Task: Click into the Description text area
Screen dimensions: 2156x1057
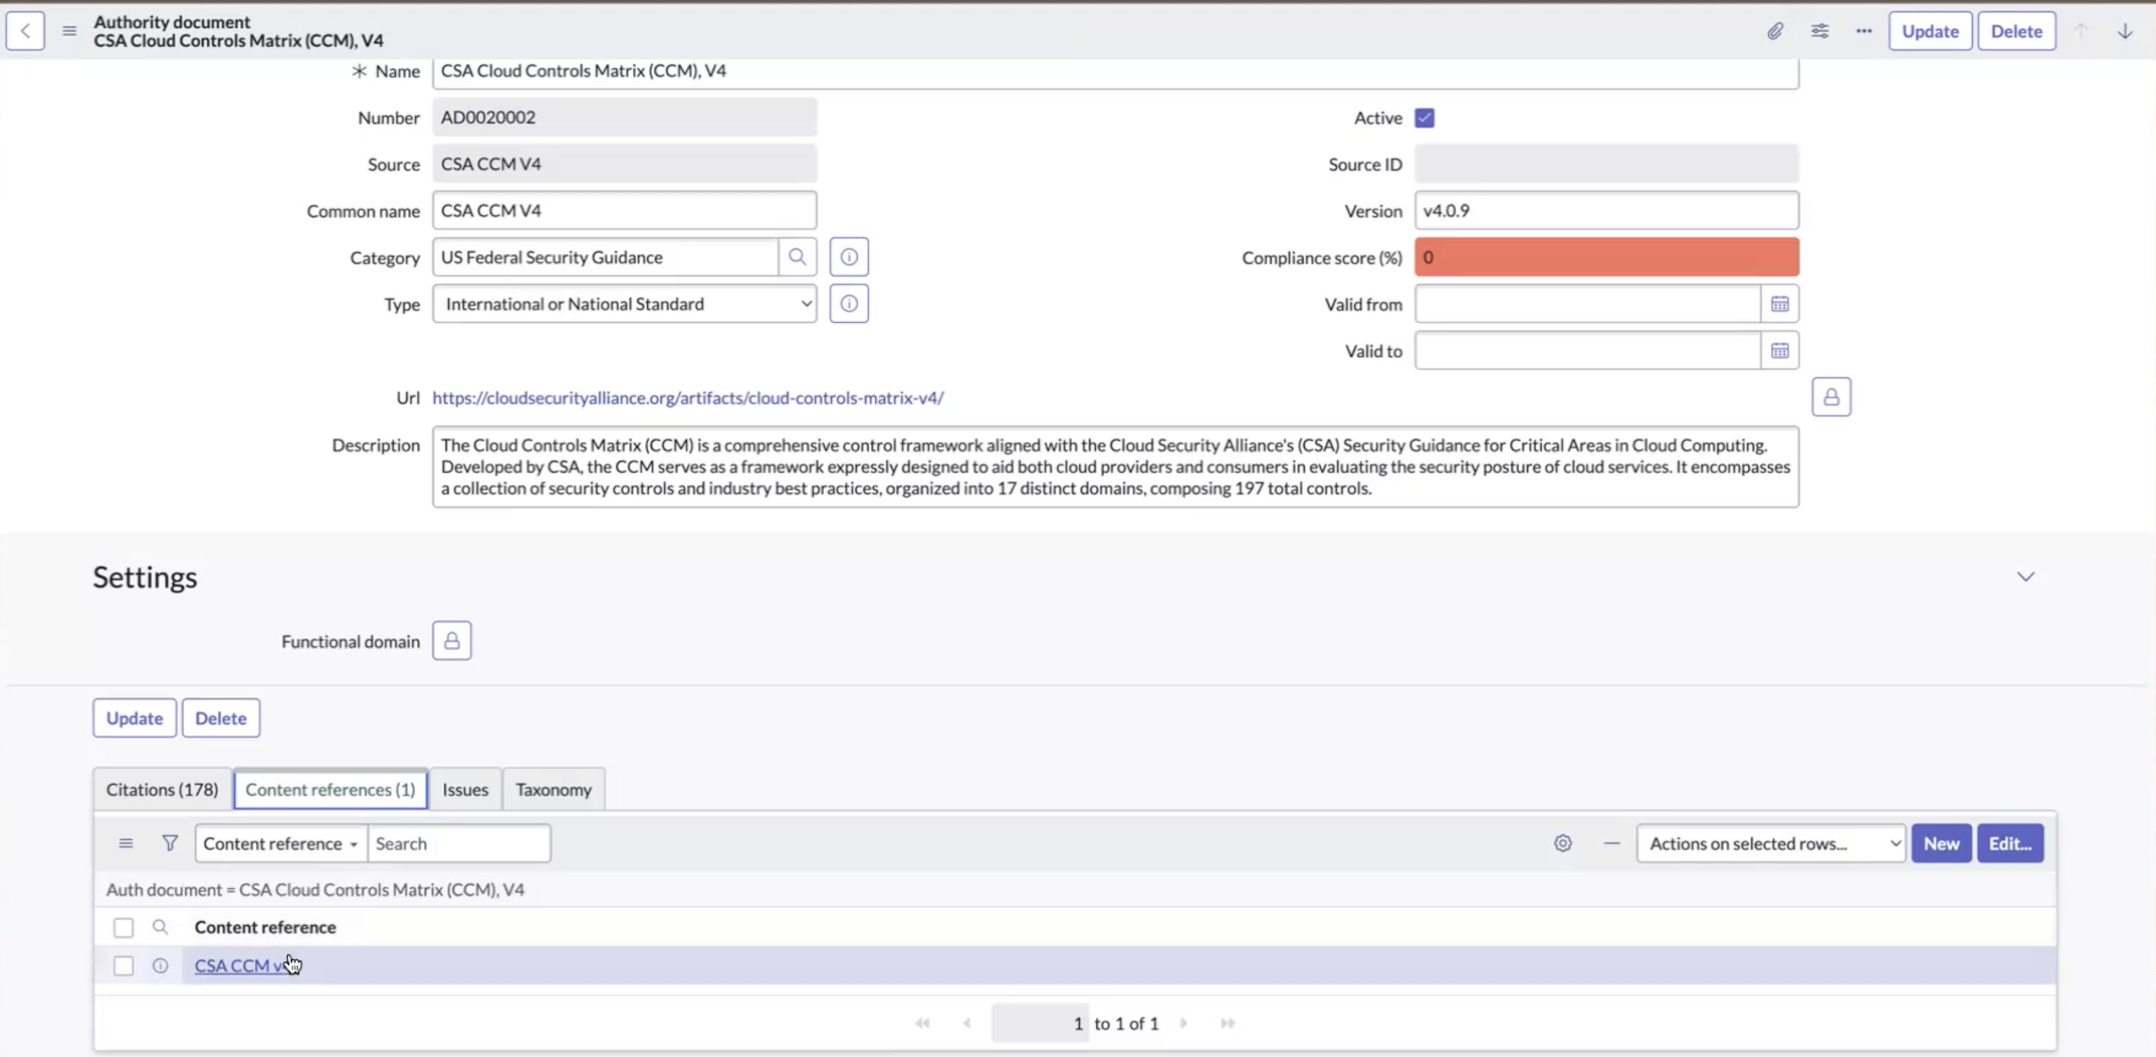Action: (1116, 467)
